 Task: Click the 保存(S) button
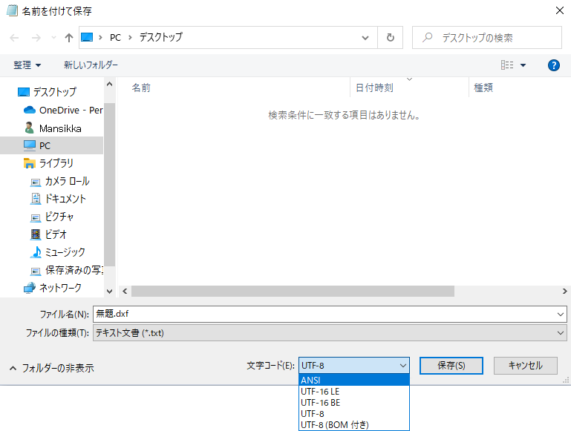(451, 366)
